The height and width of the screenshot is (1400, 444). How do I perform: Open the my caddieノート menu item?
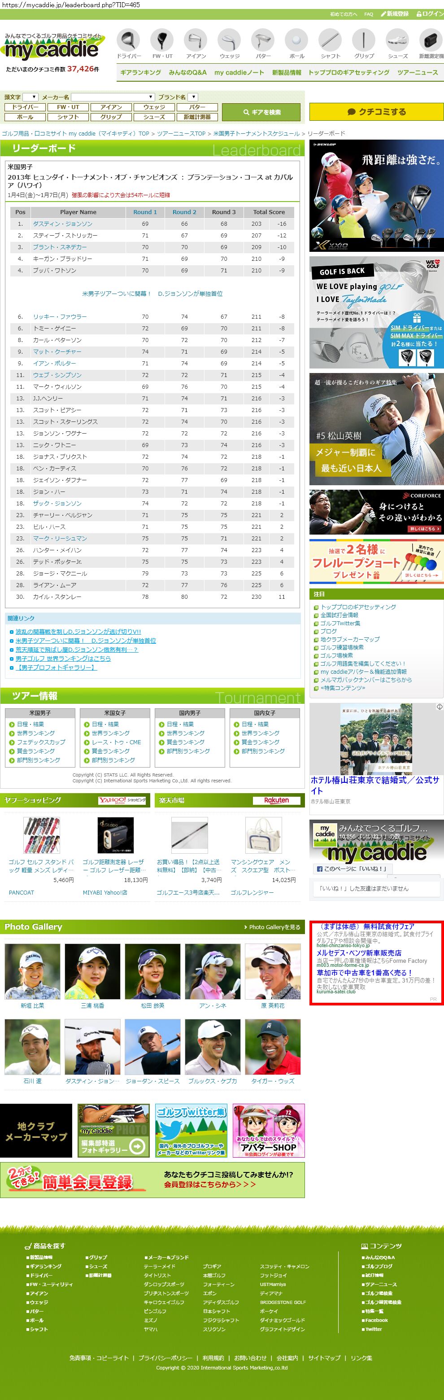coord(239,72)
